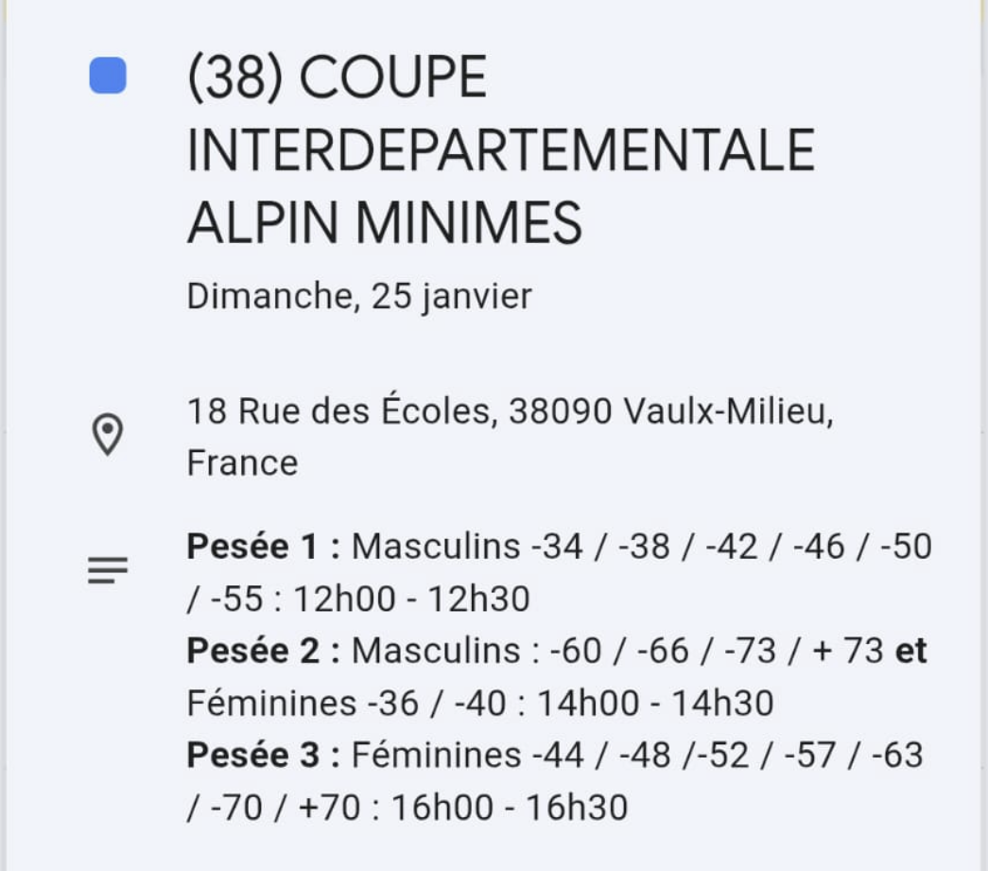Screen dimensions: 988x871
Task: Click the 14h00 - 14h30 time range
Action: click(x=655, y=703)
